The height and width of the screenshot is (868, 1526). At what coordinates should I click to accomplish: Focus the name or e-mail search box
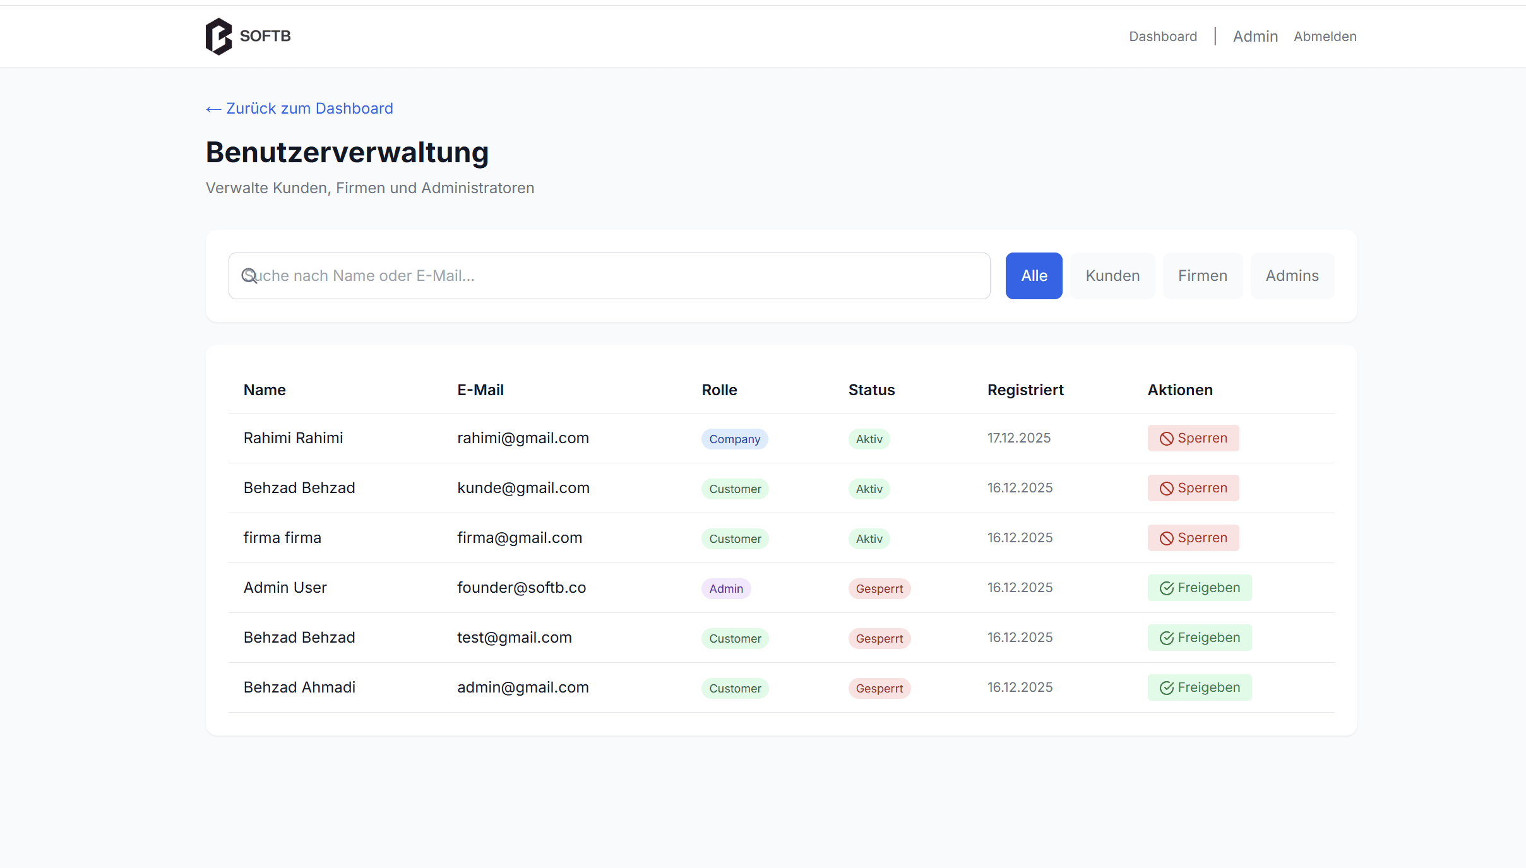pos(619,276)
